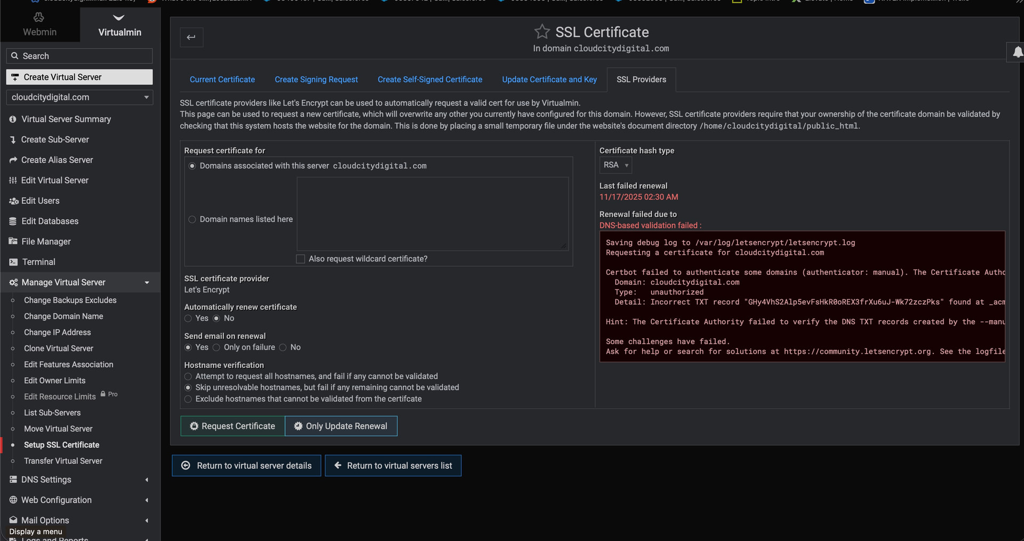Enable the wildcard certificate checkbox
This screenshot has width=1024, height=541.
[301, 259]
